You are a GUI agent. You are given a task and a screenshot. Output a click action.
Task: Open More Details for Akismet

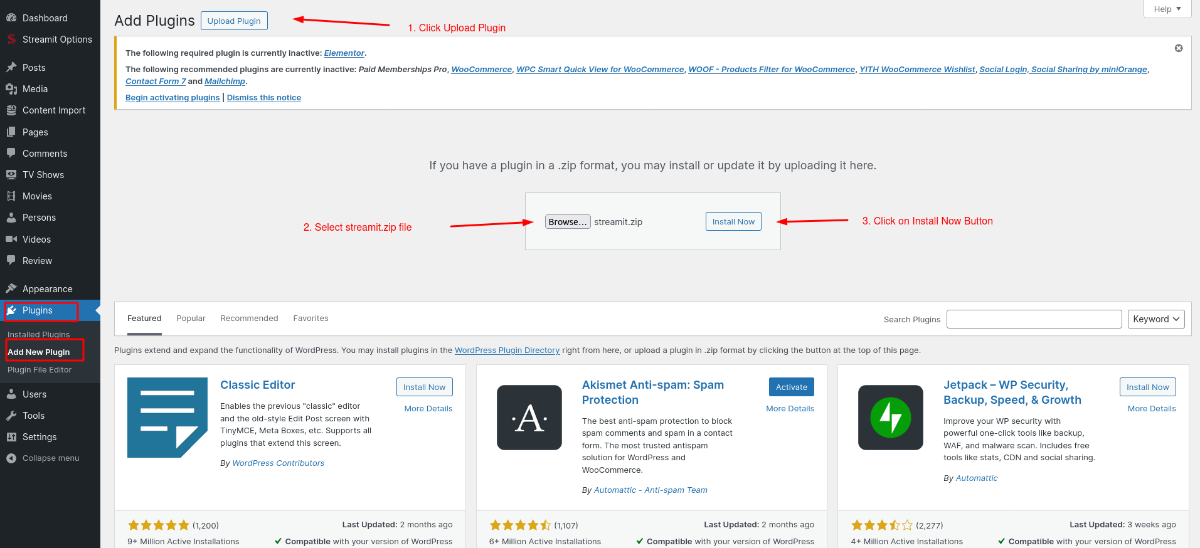click(790, 408)
